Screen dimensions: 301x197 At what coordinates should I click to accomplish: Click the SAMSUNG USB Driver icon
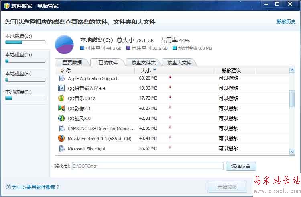[x=61, y=128]
